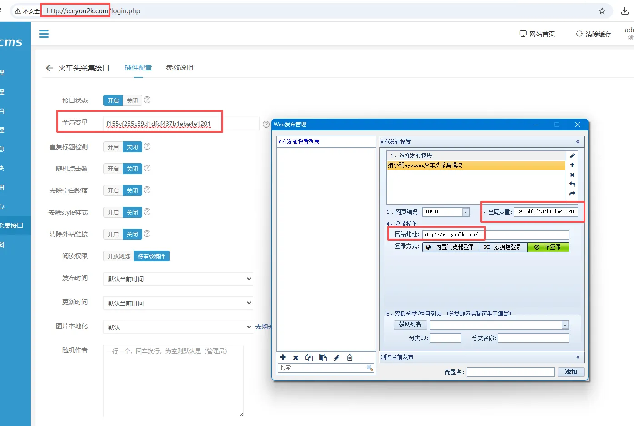This screenshot has height=426, width=634.
Task: Enable 重复标题检测 by clicking 开启
Action: [113, 147]
